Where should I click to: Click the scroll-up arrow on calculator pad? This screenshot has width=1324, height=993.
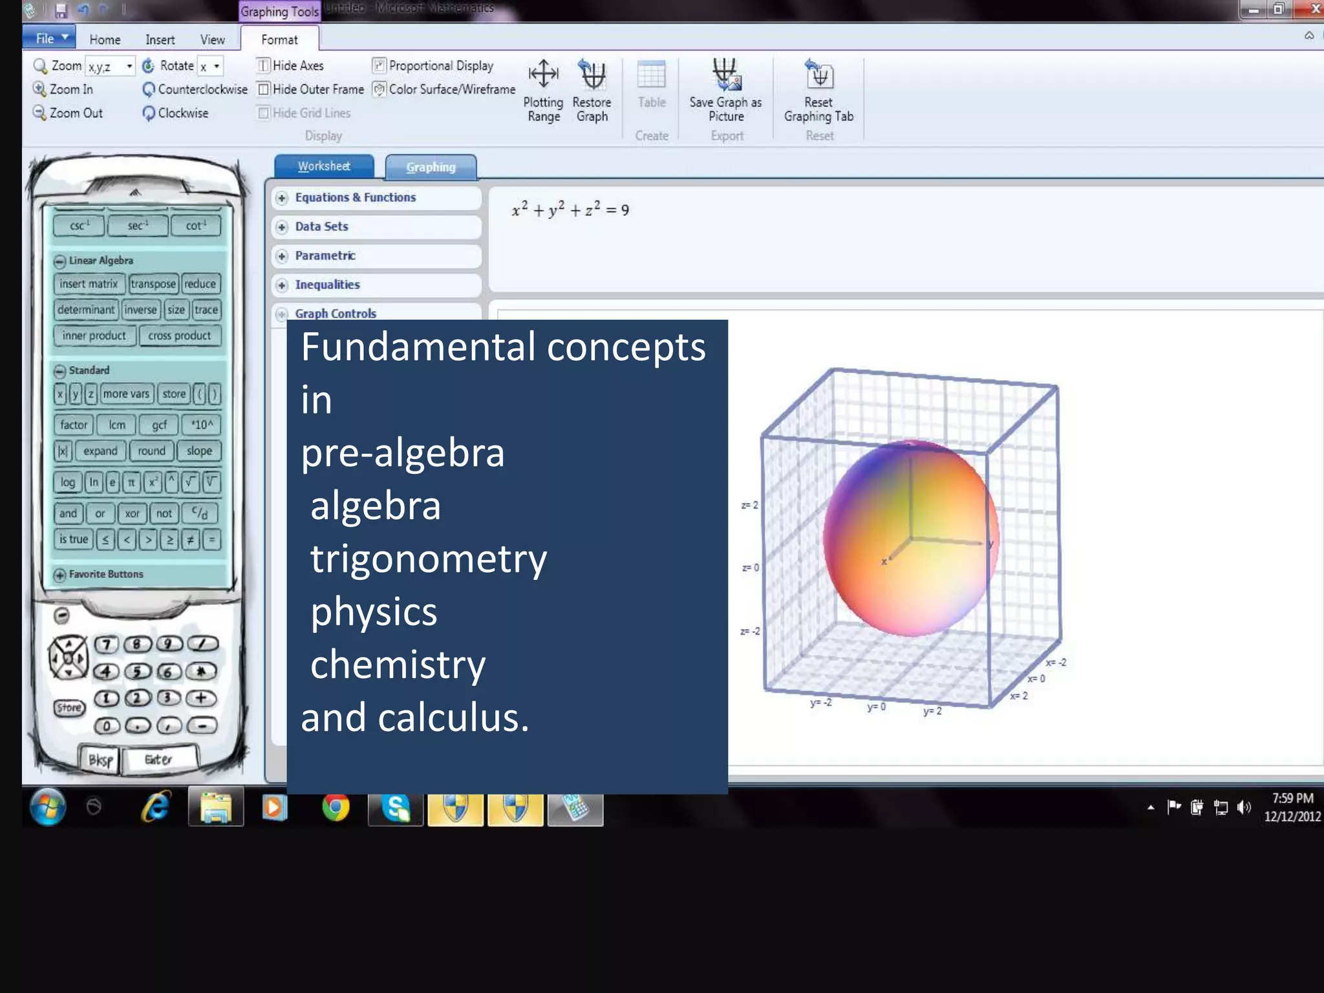click(134, 193)
